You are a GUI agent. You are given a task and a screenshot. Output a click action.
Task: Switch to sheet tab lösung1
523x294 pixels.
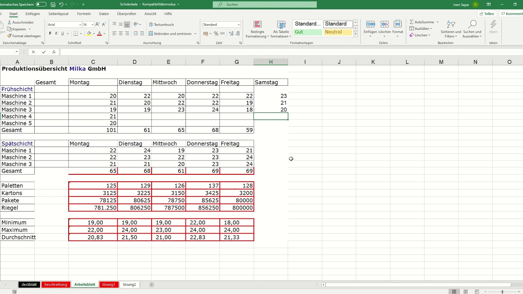coord(109,285)
